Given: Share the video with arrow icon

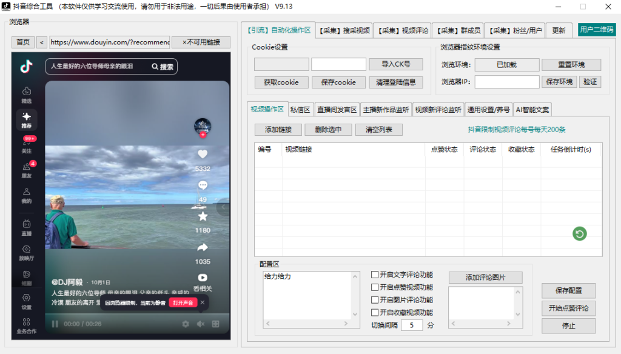Looking at the screenshot, I should pyautogui.click(x=203, y=247).
